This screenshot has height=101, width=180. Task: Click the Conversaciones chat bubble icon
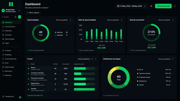click(x=3, y=27)
